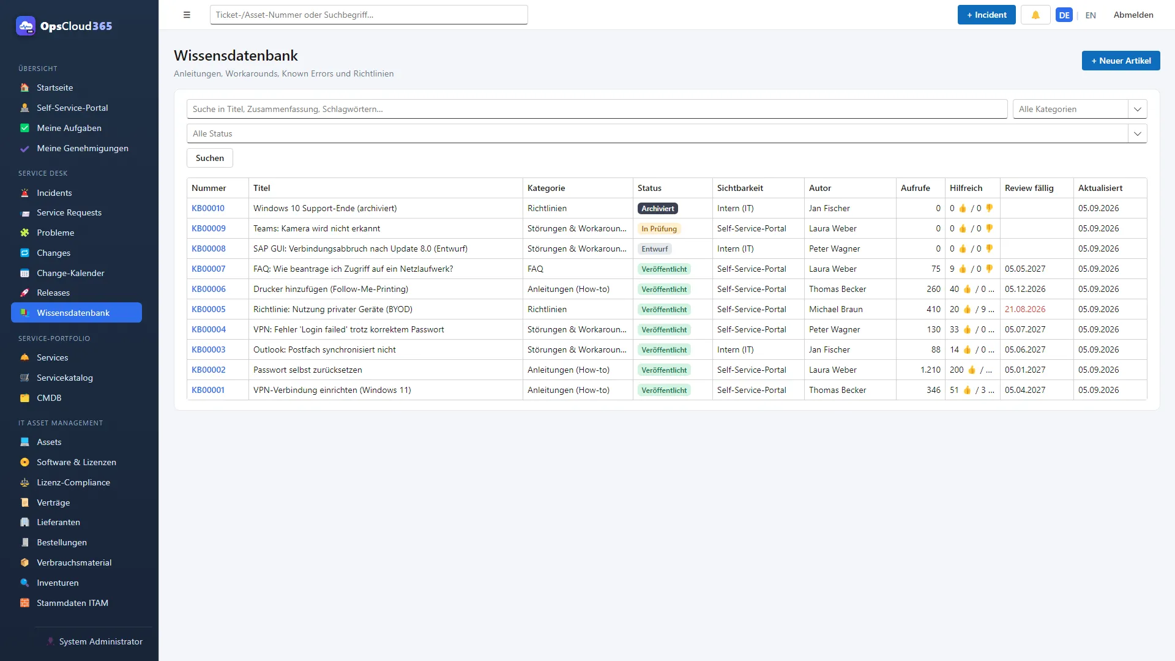1175x661 pixels.
Task: Click the Service Requests icon
Action: [x=24, y=212]
